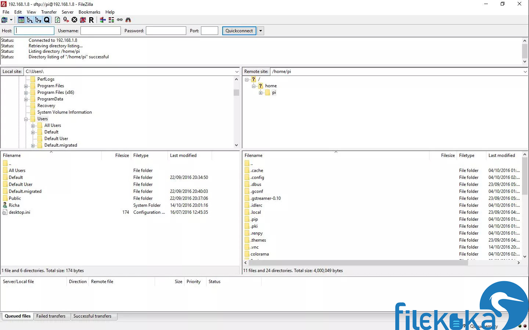Select System Volume Information folder
Image resolution: width=529 pixels, height=330 pixels.
[64, 112]
